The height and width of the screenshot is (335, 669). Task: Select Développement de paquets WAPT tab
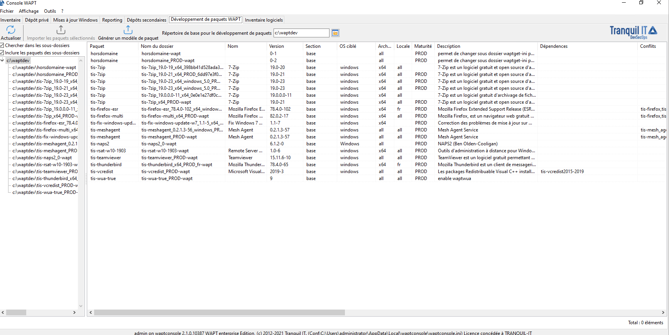206,19
